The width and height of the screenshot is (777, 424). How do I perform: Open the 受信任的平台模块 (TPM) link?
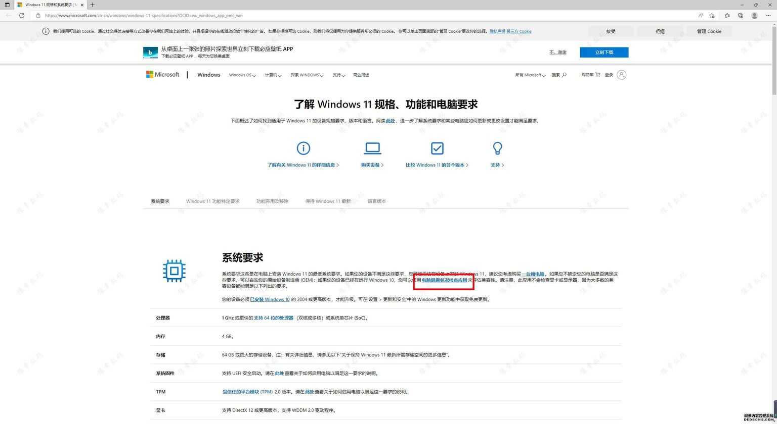coord(247,392)
